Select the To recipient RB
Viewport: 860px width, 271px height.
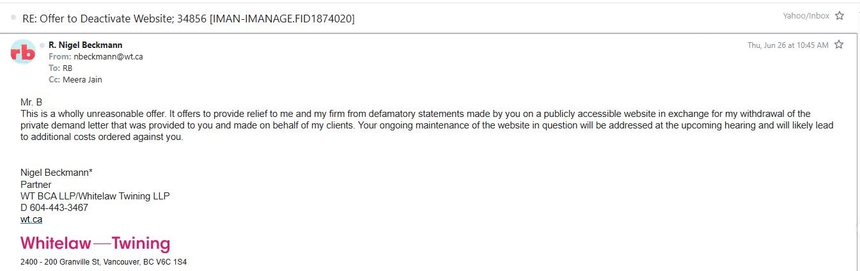point(67,68)
